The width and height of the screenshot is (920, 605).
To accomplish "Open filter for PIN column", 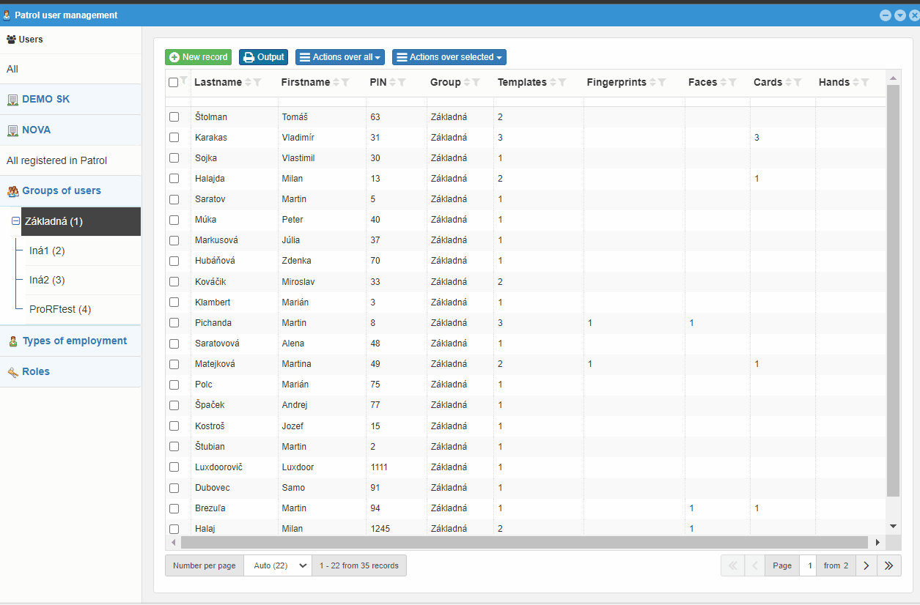I will pyautogui.click(x=402, y=83).
